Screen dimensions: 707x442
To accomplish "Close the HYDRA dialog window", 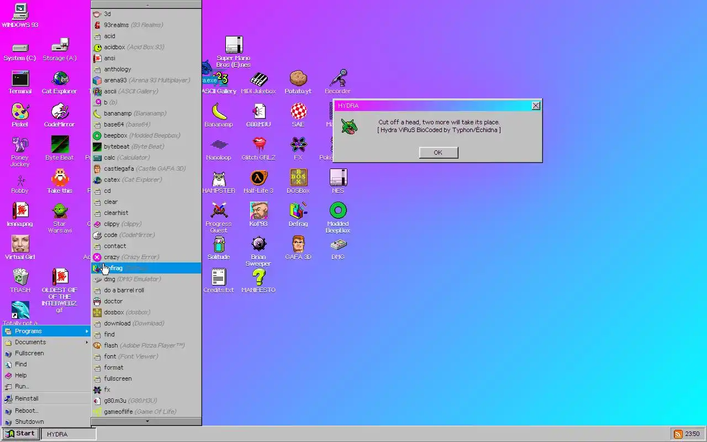I will [536, 106].
